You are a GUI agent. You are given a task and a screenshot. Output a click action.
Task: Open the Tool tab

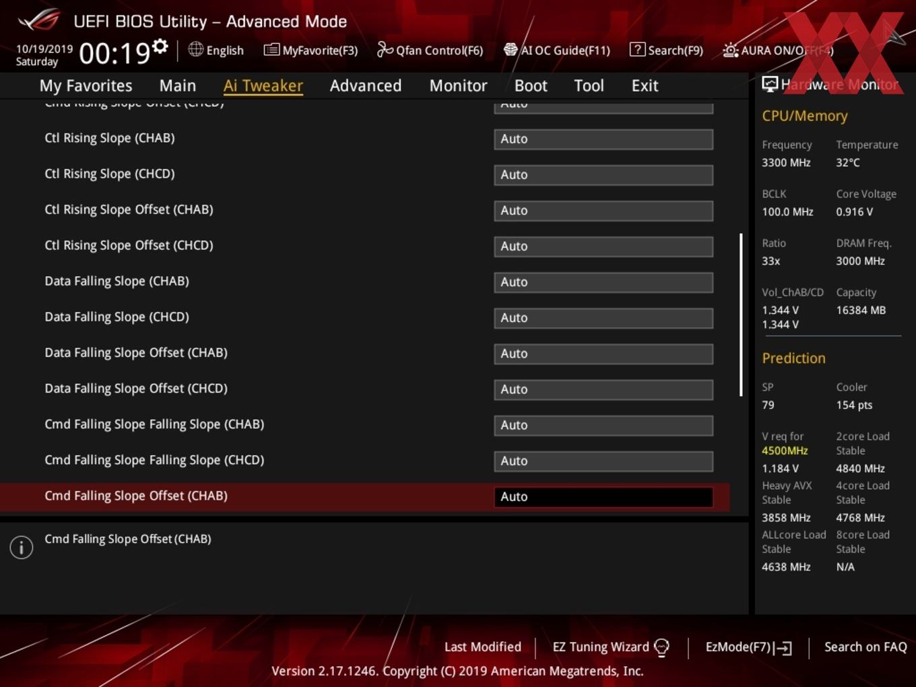[589, 86]
